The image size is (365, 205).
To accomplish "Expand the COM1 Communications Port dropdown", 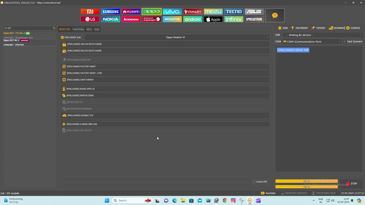I will (312, 42).
